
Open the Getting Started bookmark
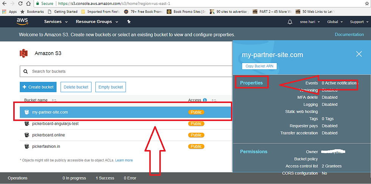[x=63, y=12]
